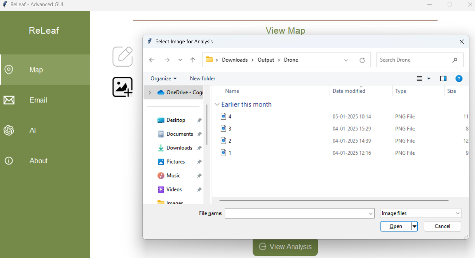Create a New folder
The height and width of the screenshot is (258, 475).
pos(203,78)
